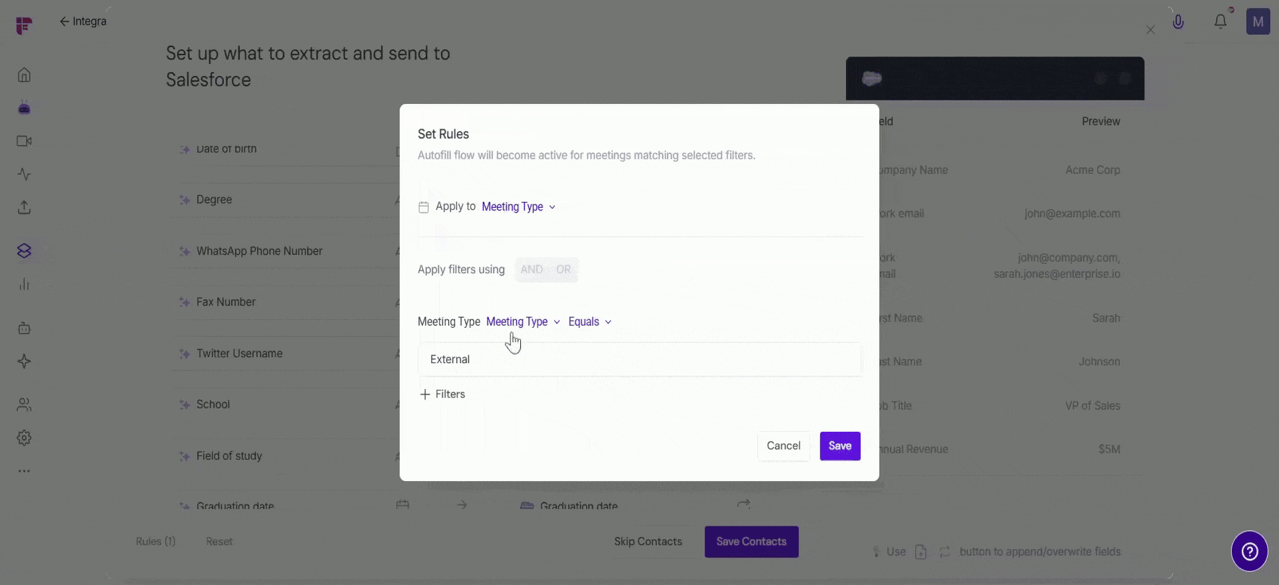Click the plus icon beside Filters
The width and height of the screenshot is (1279, 585).
pos(425,394)
